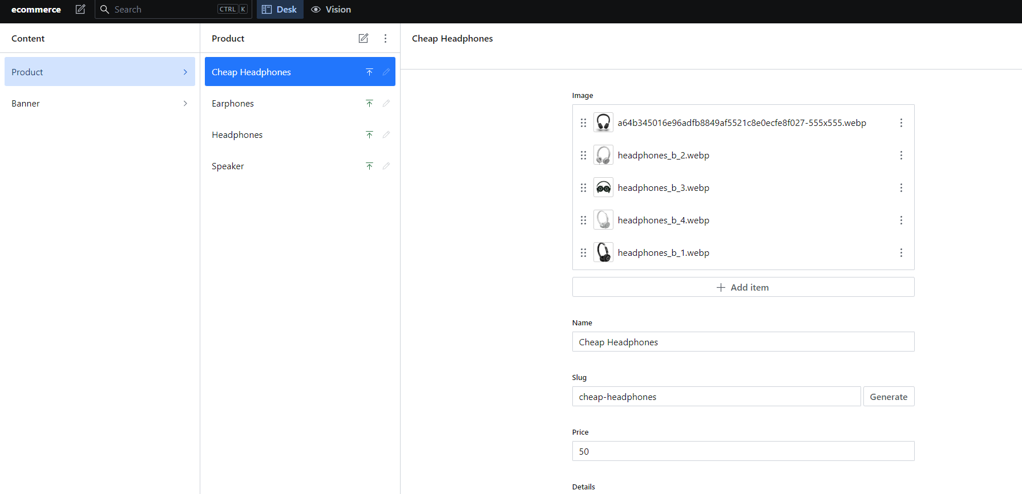The height and width of the screenshot is (494, 1022).
Task: Click the Add item button
Action: (743, 287)
